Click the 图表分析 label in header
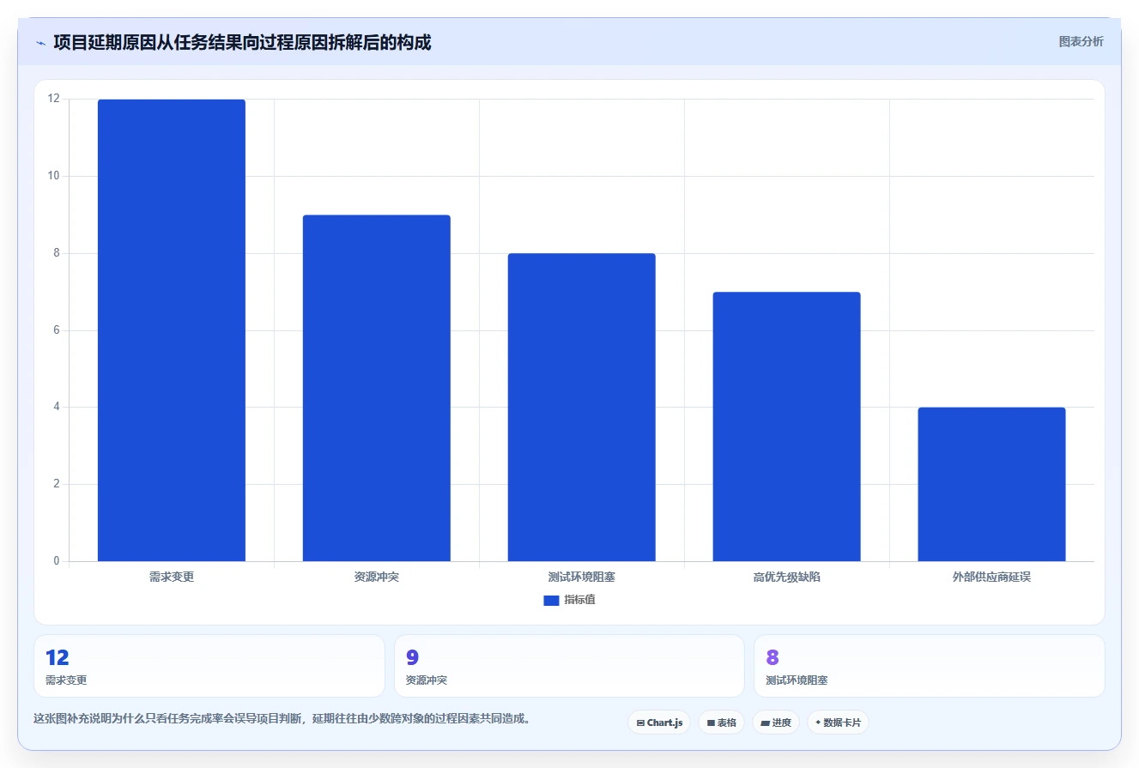Viewport: 1139px width, 768px height. pyautogui.click(x=1081, y=41)
